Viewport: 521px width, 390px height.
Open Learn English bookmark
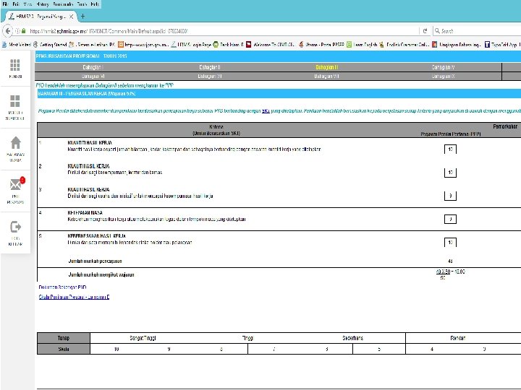362,45
